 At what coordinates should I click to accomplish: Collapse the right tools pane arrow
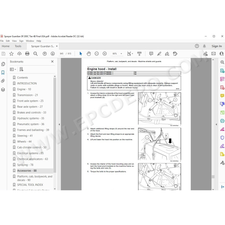216,124
